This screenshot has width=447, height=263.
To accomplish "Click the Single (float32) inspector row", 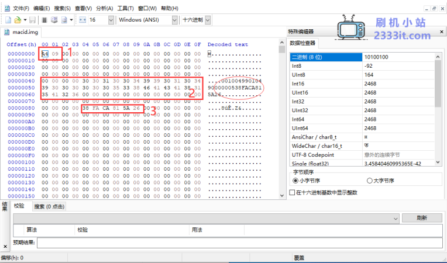I will pyautogui.click(x=362, y=164).
